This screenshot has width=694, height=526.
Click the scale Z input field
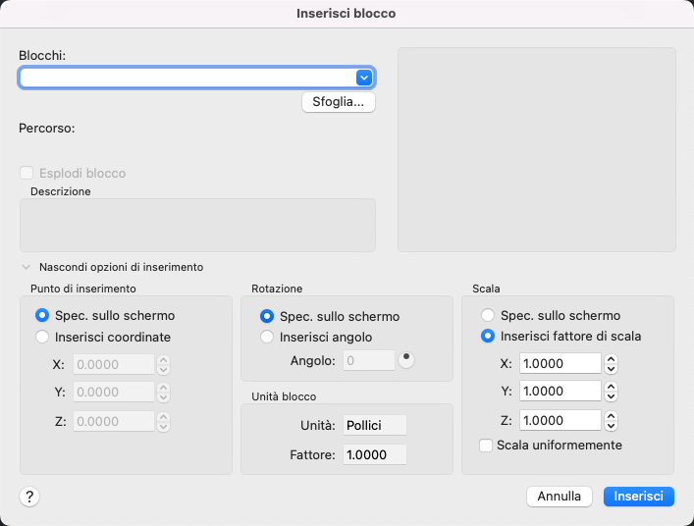click(560, 420)
